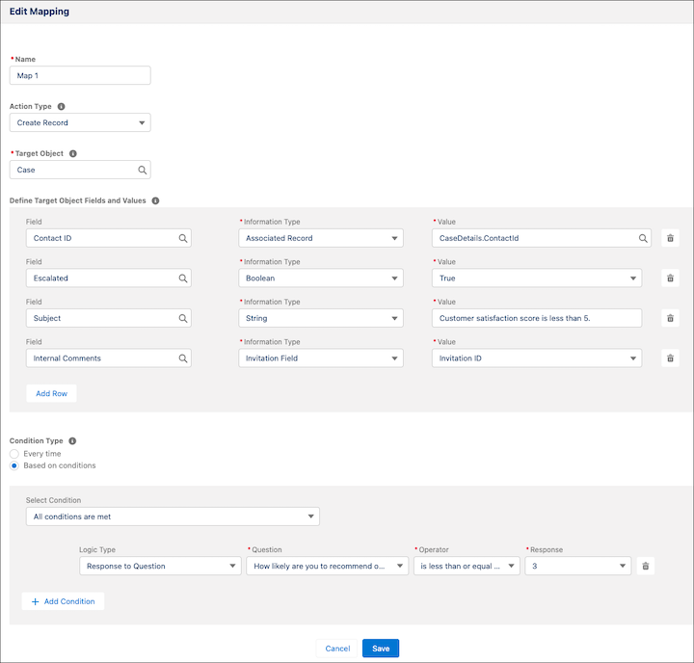Image resolution: width=694 pixels, height=663 pixels.
Task: Click search icon in CaseDetails.ContactId value
Action: coord(643,238)
